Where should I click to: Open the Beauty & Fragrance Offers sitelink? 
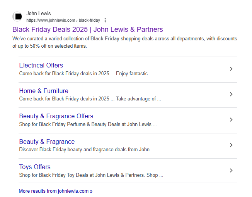coord(56,116)
